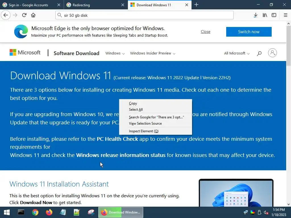Toggle the sidebar view icon

(274, 15)
